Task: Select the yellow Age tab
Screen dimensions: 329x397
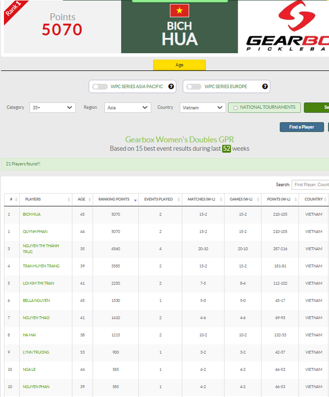Action: pyautogui.click(x=179, y=65)
